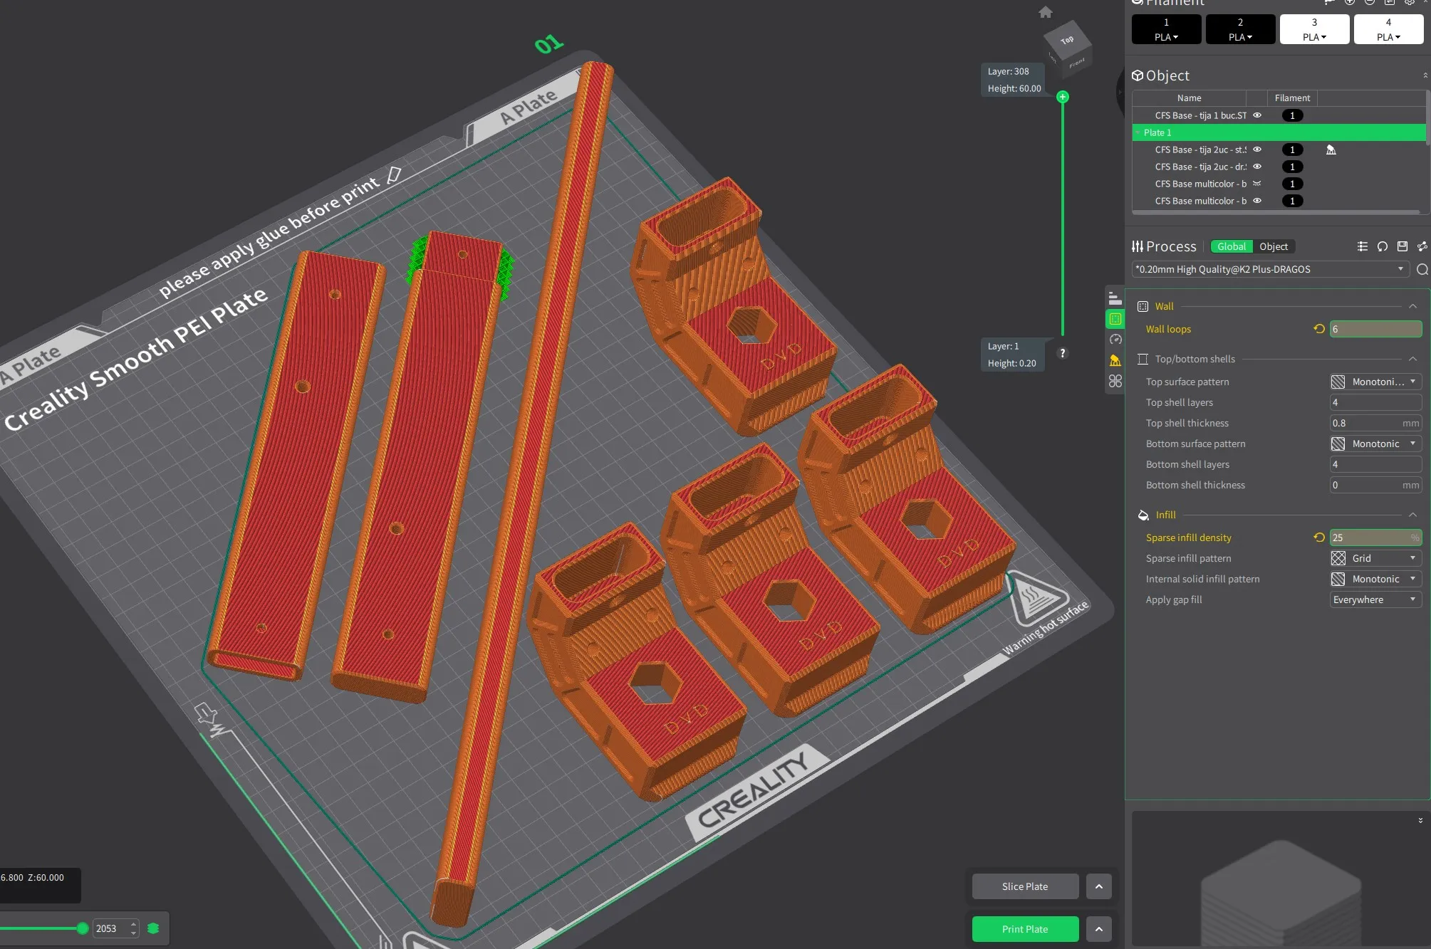Open the Quality settings tab icon
Image resolution: width=1431 pixels, height=949 pixels.
point(1115,298)
